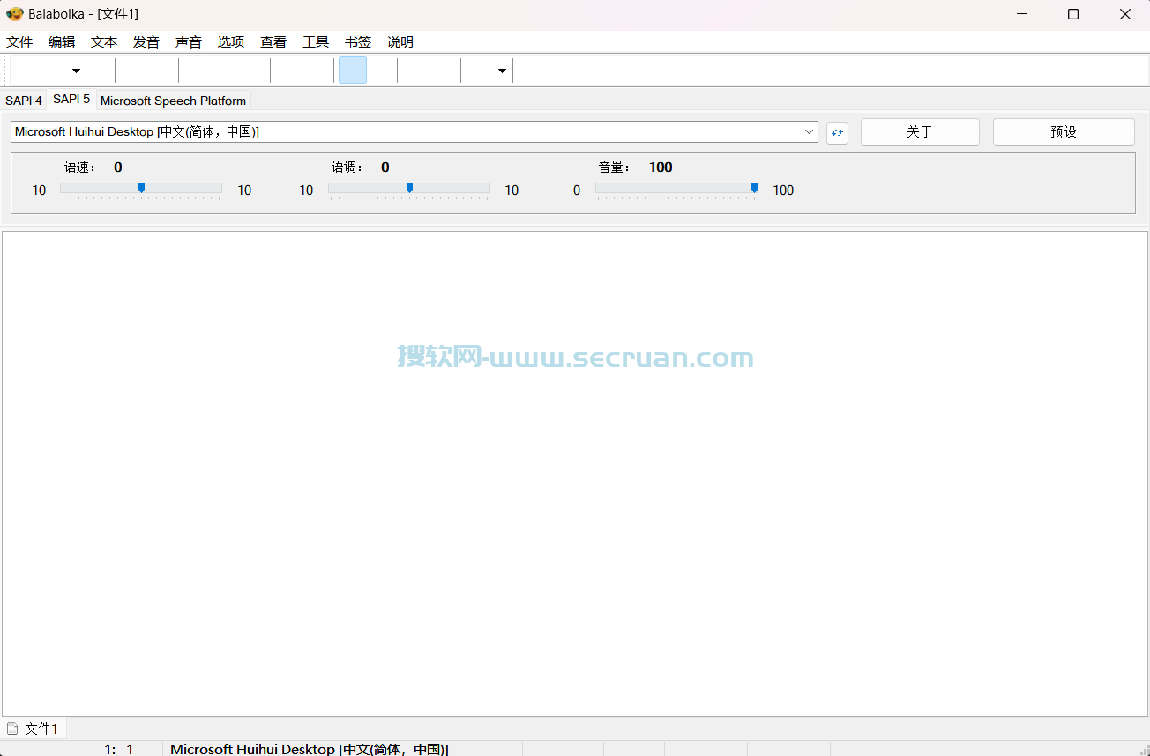Viewport: 1150px width, 756px height.
Task: Click the 语调 pitch slider thumb
Action: point(409,188)
